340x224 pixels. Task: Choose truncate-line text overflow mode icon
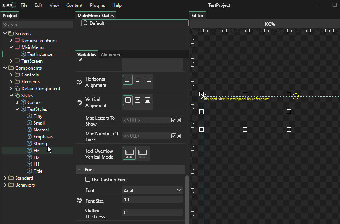[x=142, y=154]
